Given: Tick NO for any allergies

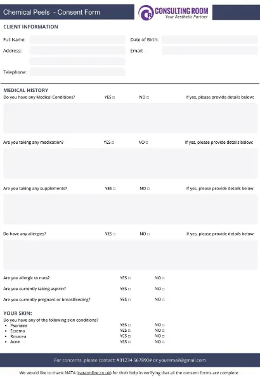Looking at the screenshot, I should tap(148, 234).
